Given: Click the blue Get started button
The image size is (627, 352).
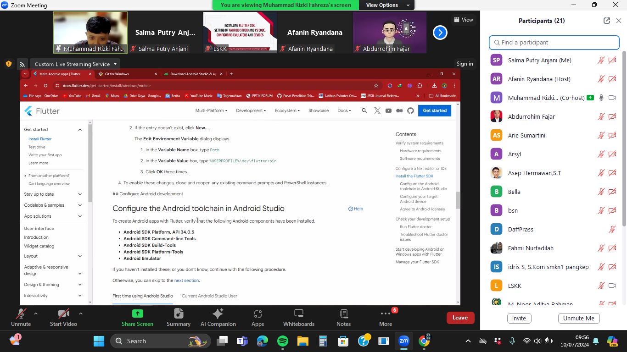Looking at the screenshot, I should pyautogui.click(x=435, y=110).
